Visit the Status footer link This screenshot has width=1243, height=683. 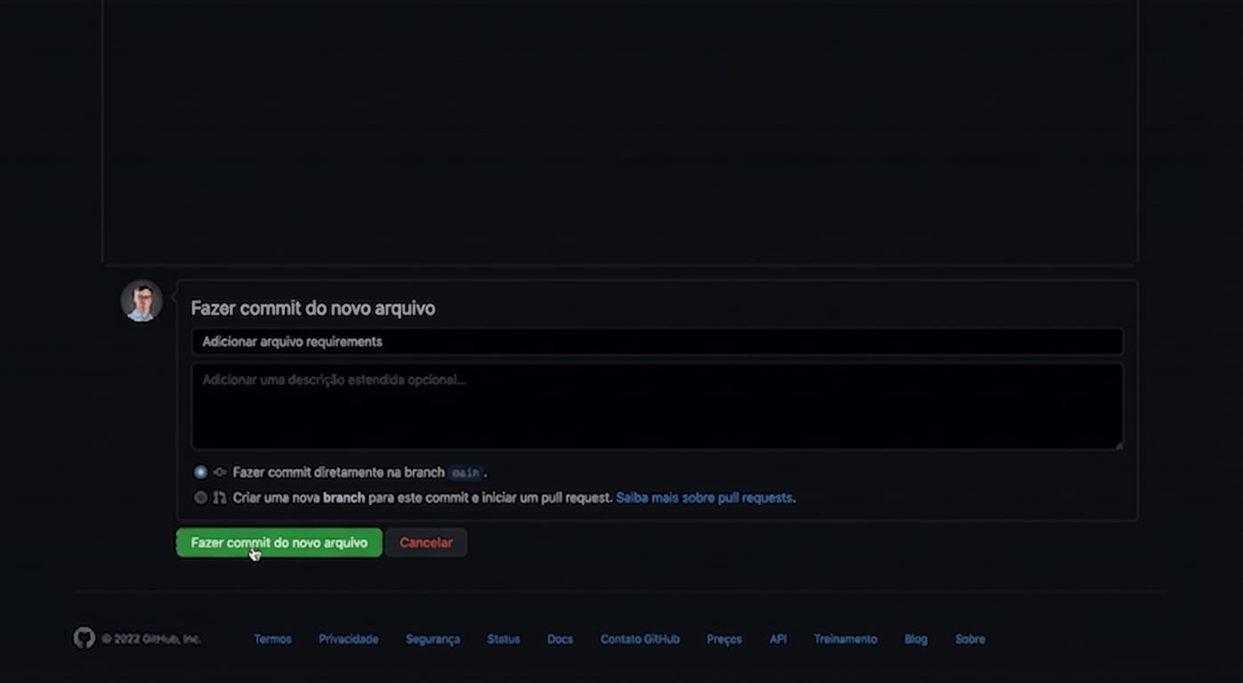503,639
